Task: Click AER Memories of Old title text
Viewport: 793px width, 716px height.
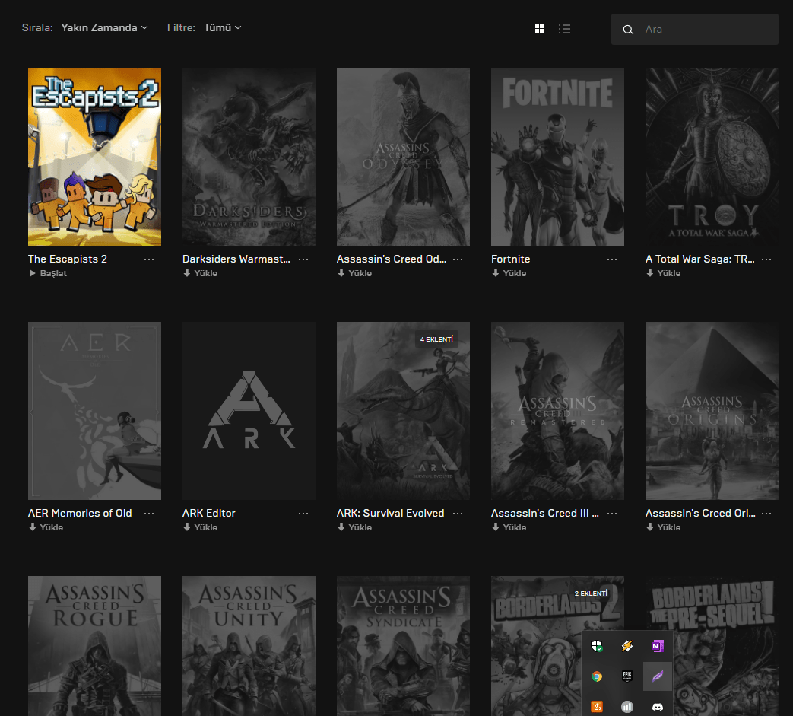Action: point(80,513)
